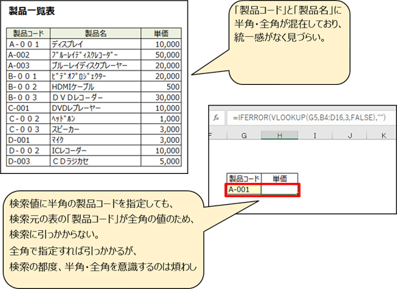
Task: Select the D-003 product code cell
Action: [28, 162]
